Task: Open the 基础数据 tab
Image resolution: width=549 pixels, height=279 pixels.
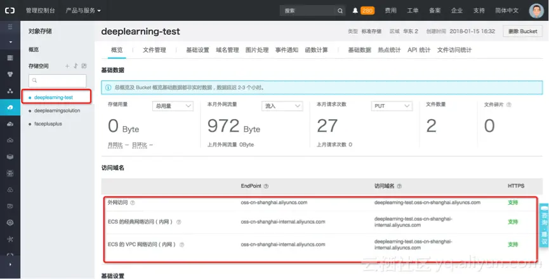Action: coord(360,50)
